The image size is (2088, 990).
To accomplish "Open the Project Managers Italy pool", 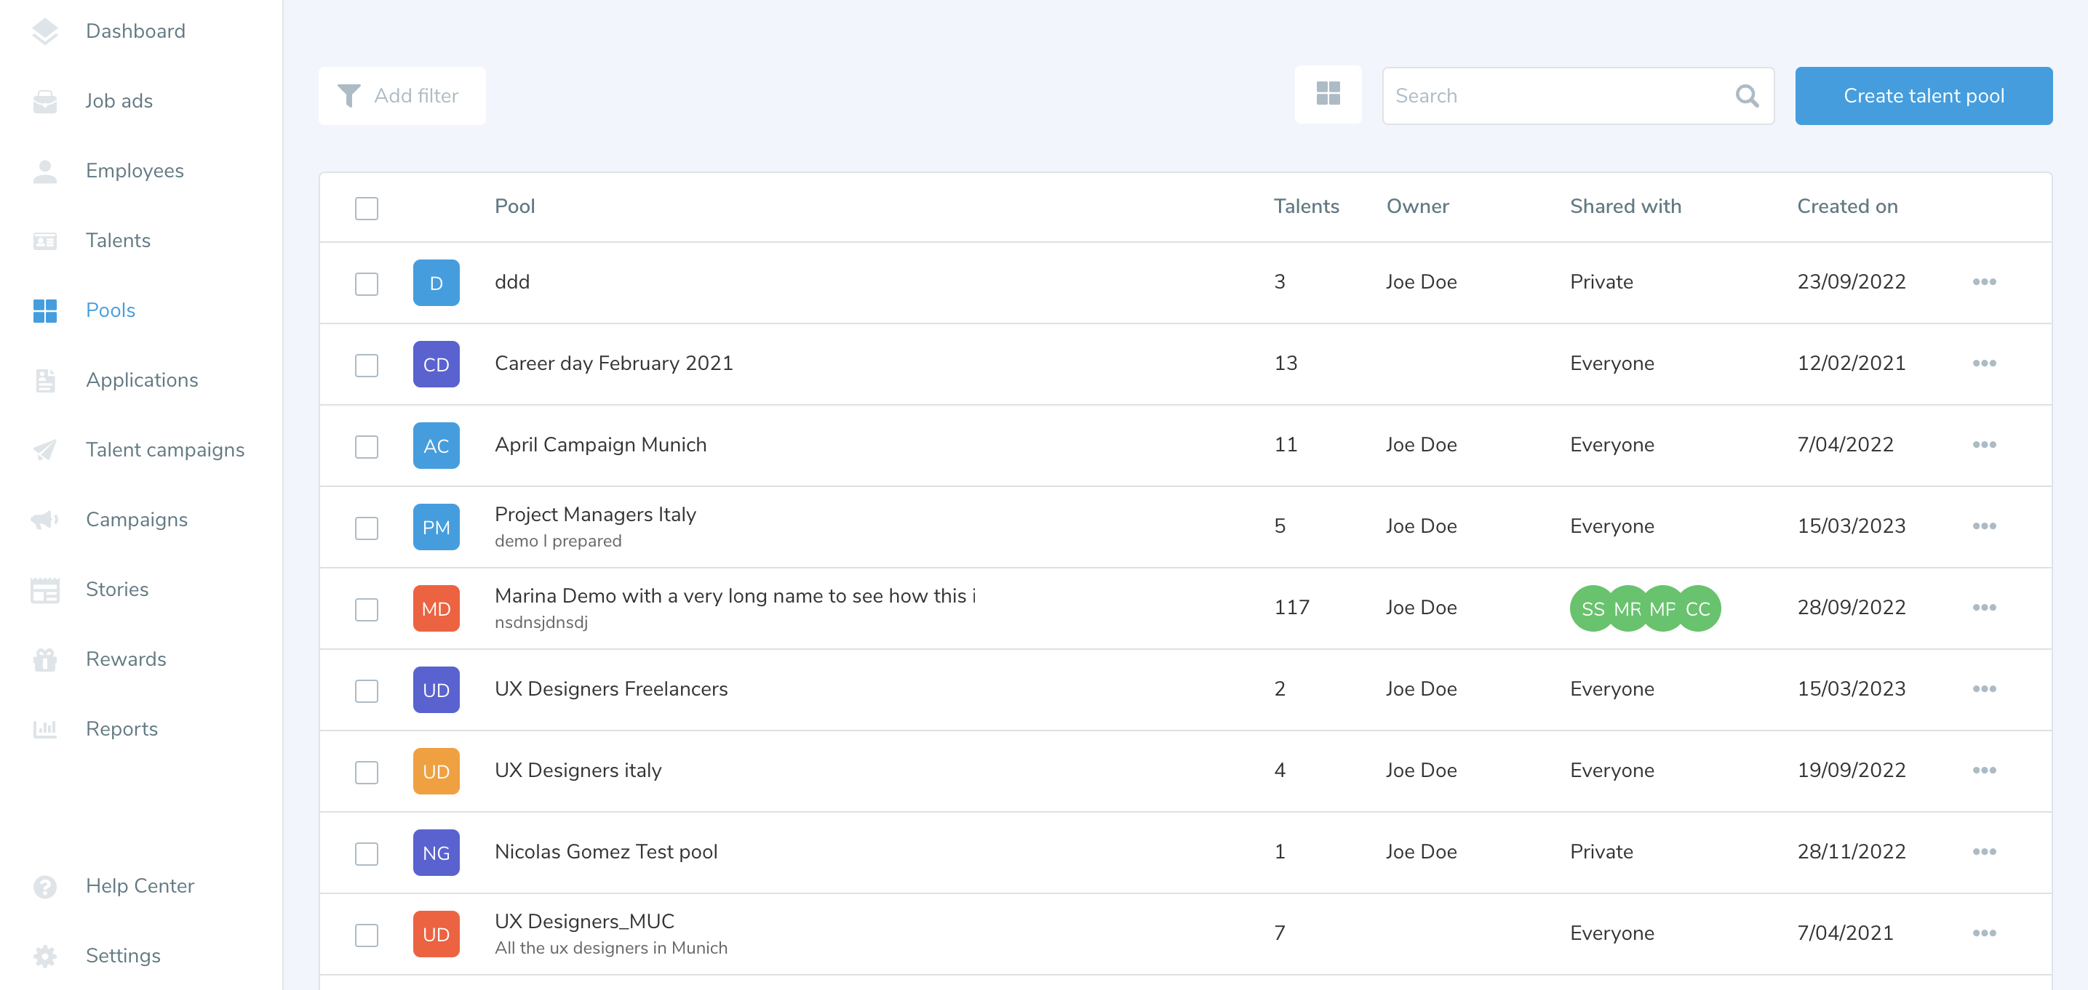I will (x=595, y=515).
